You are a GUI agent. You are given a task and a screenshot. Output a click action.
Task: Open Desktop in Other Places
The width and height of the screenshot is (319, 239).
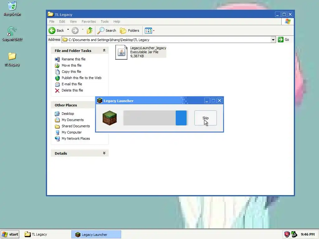coord(68,114)
